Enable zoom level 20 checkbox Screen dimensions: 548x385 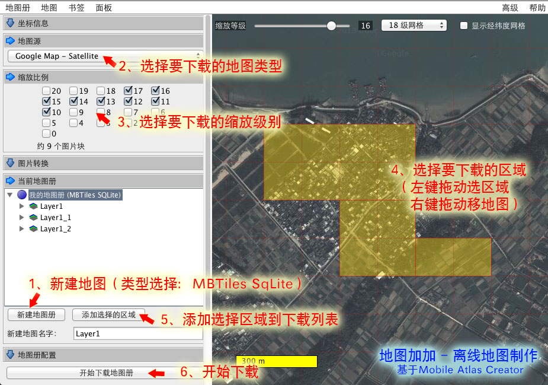click(x=46, y=91)
